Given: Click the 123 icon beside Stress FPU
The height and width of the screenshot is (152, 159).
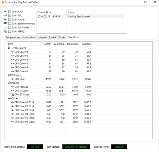Looking at the screenshot, I should (x=5, y=15).
